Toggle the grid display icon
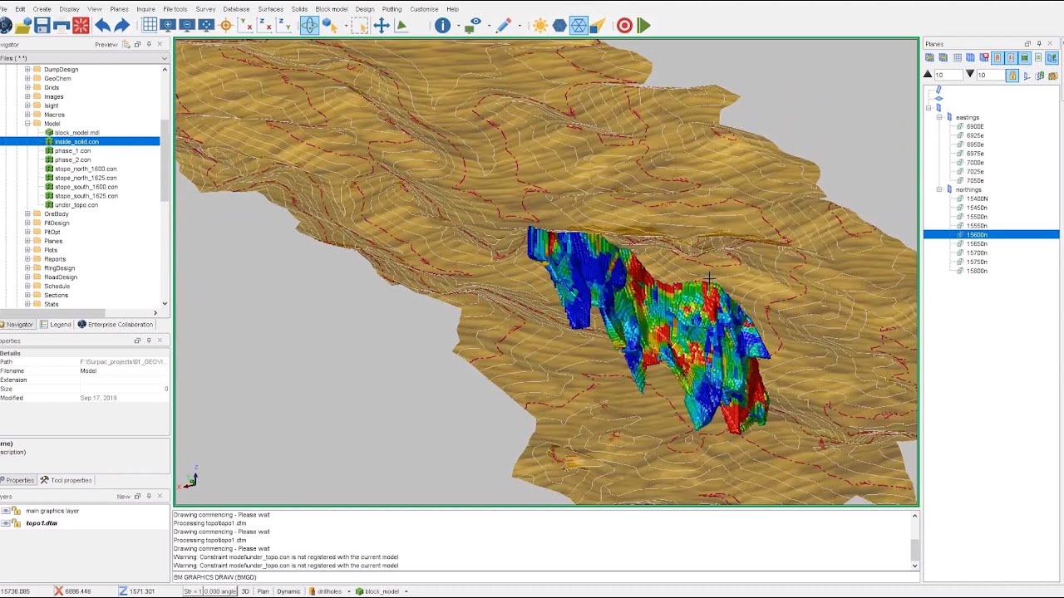Image resolution: width=1064 pixels, height=598 pixels. tap(150, 26)
